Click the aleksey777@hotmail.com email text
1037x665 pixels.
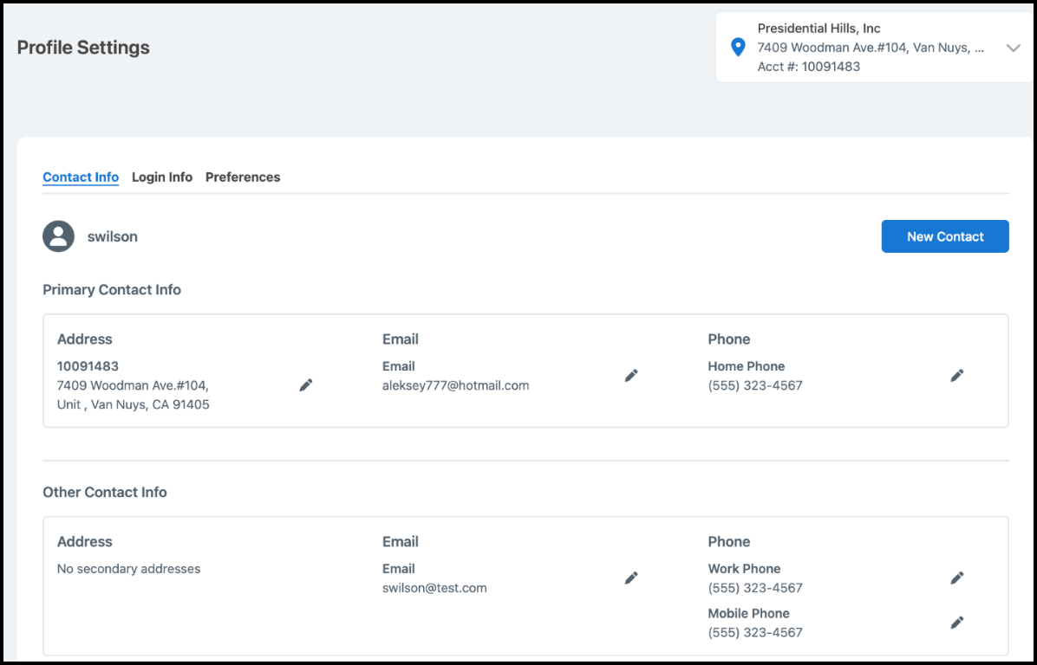click(x=456, y=385)
